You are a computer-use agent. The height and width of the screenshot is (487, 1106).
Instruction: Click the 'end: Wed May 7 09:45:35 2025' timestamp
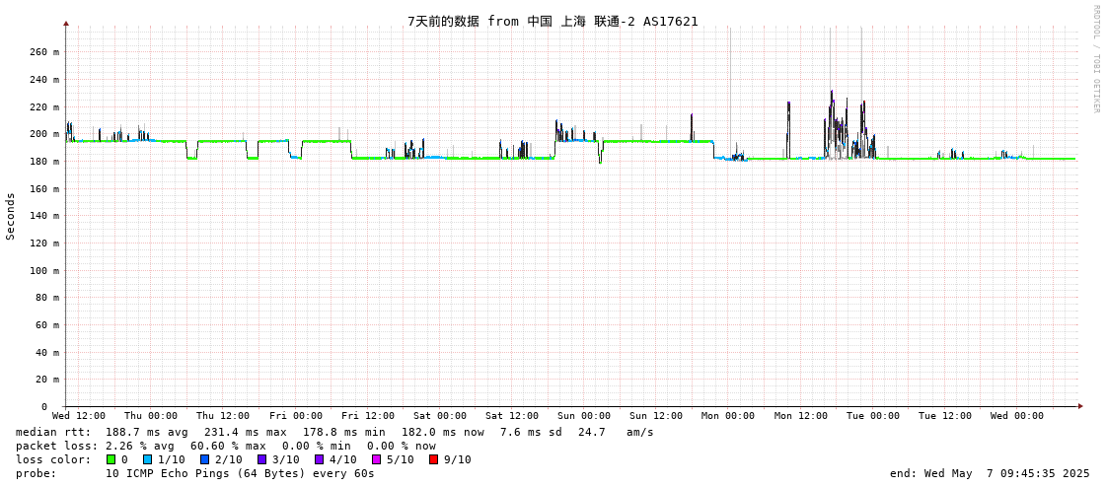[x=990, y=473]
